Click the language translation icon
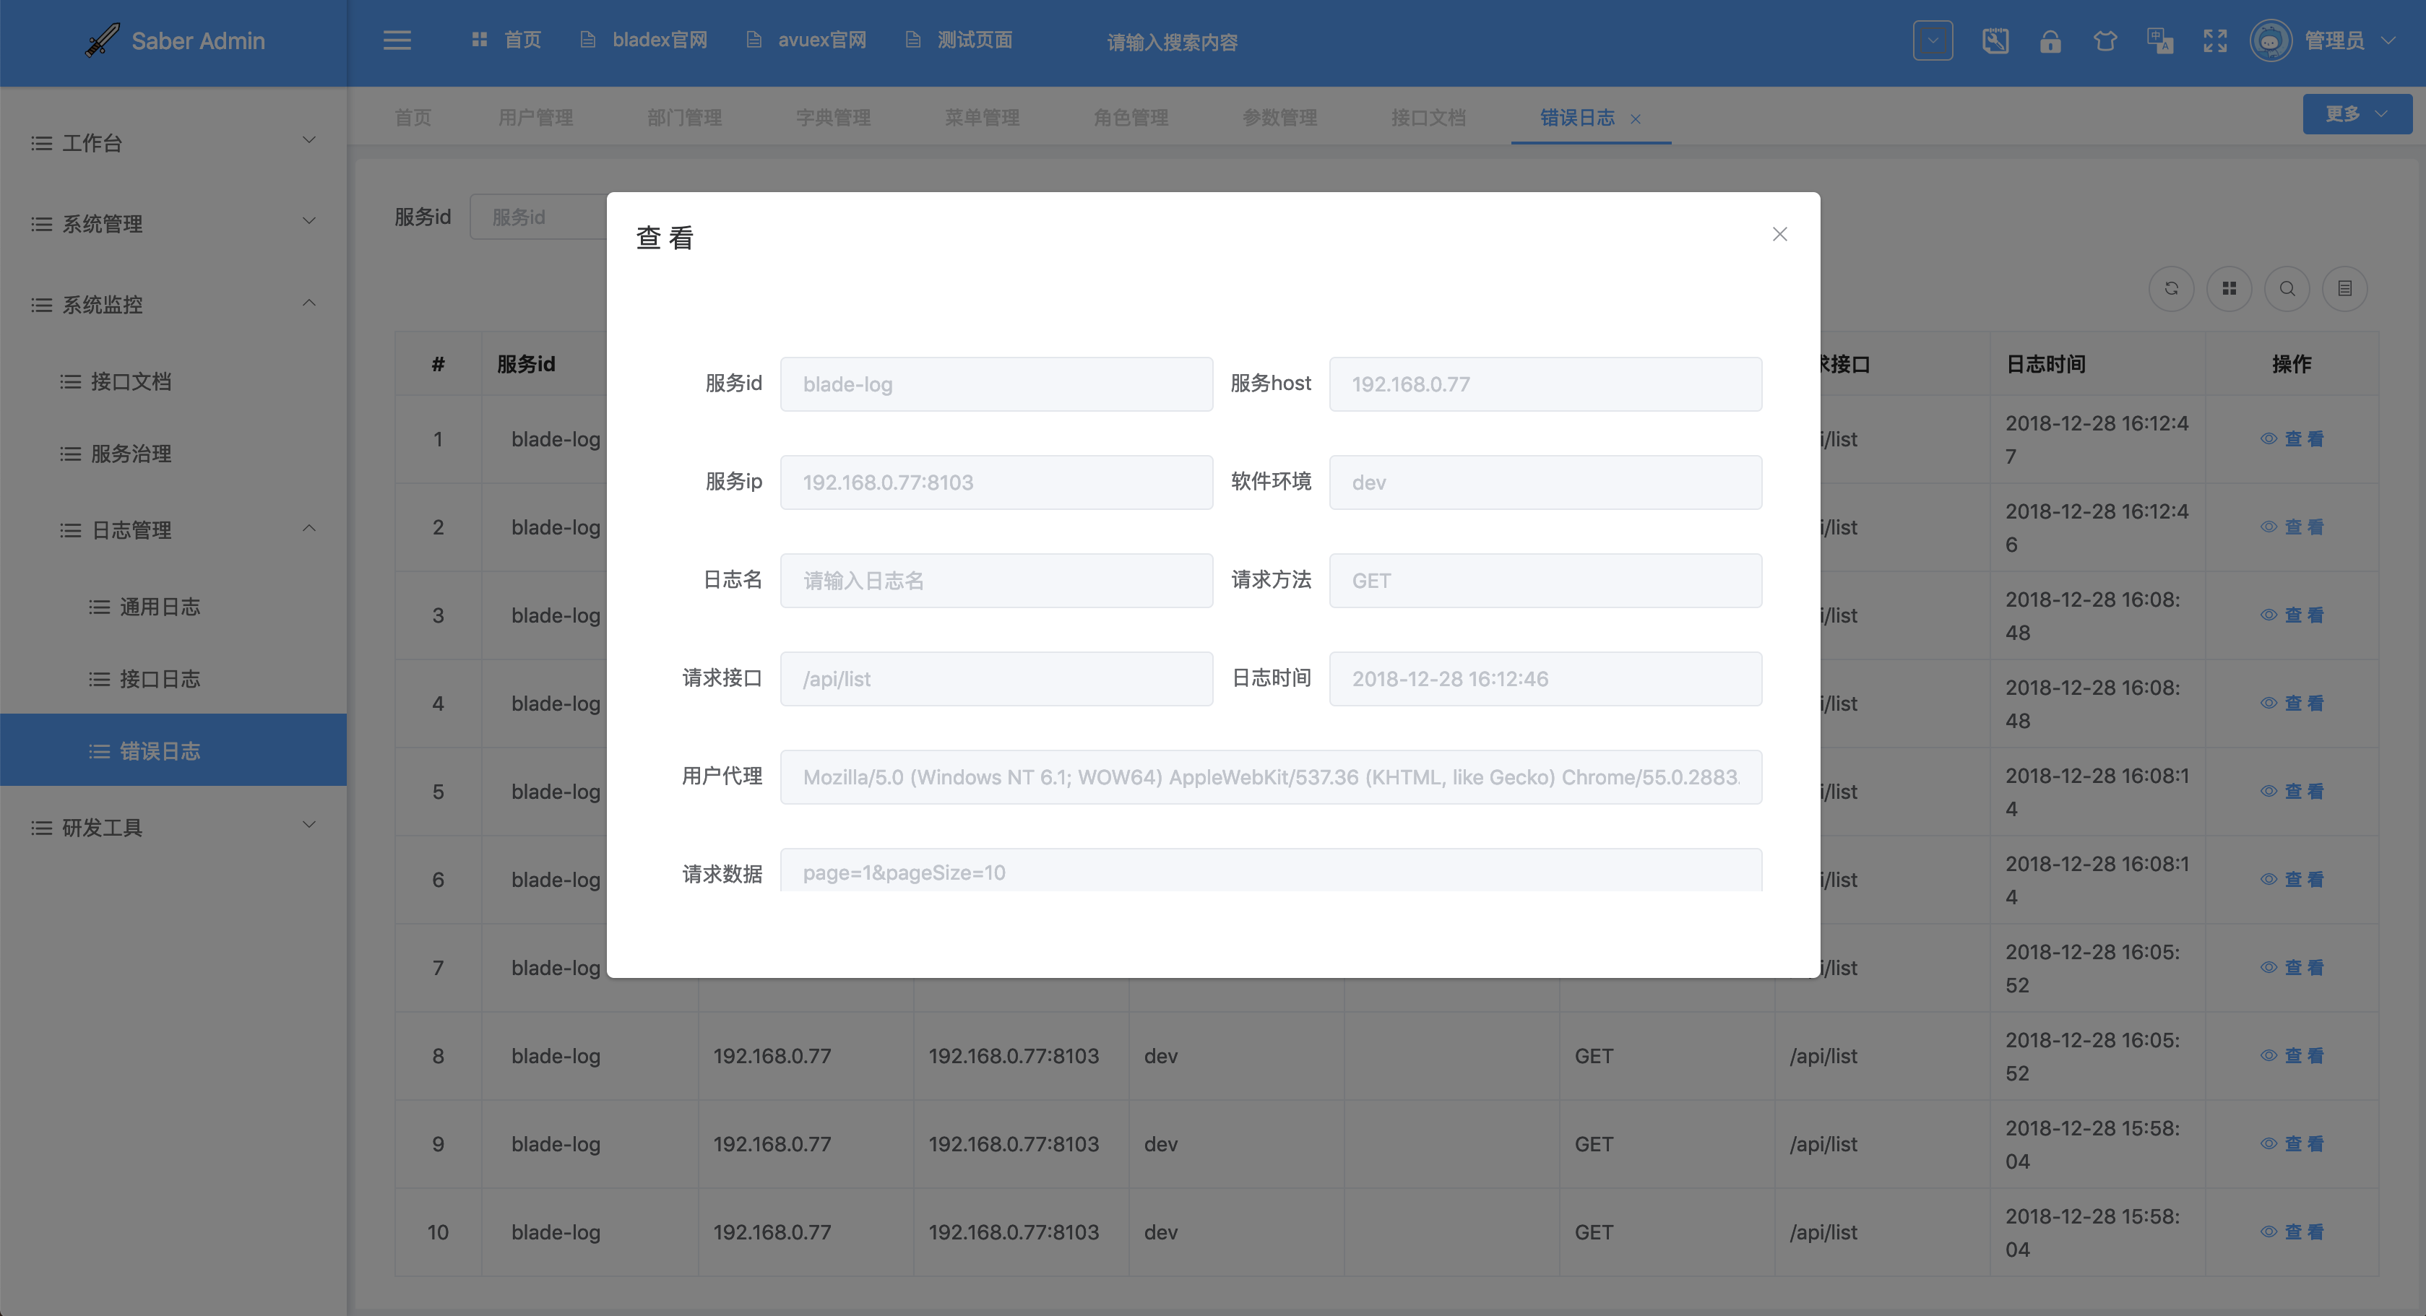Image resolution: width=2426 pixels, height=1316 pixels. pyautogui.click(x=2159, y=41)
